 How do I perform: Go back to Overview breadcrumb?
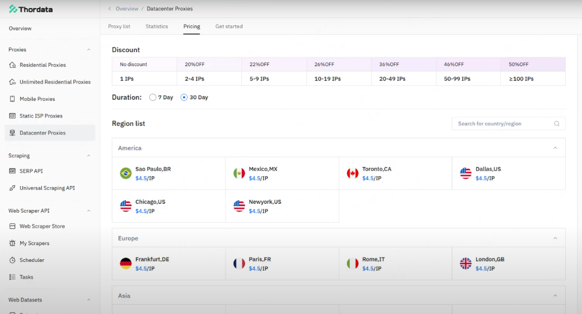click(127, 9)
